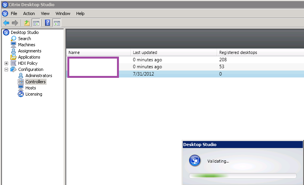The width and height of the screenshot is (304, 185).
Task: Click the Desktop Studio dialog title bar
Action: [243, 145]
